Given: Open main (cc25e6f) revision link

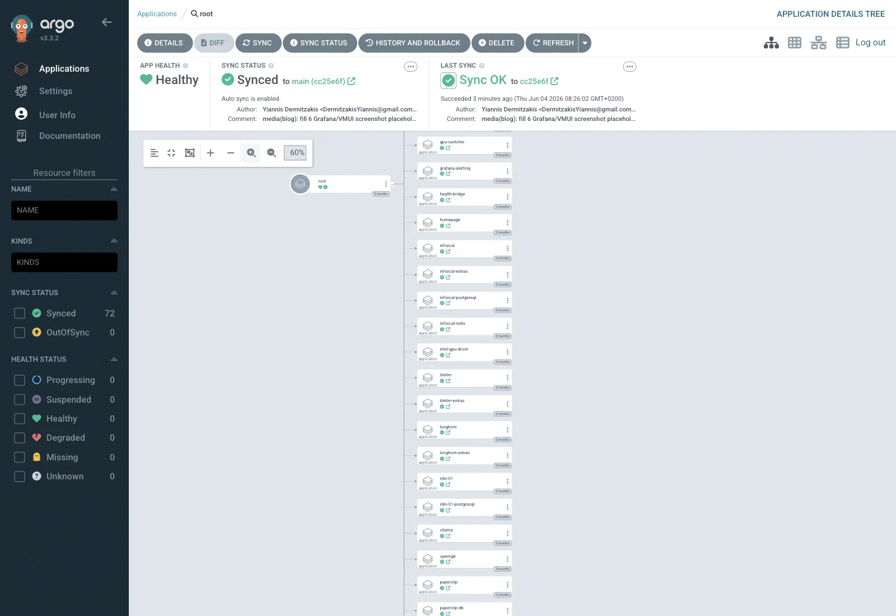Looking at the screenshot, I should pyautogui.click(x=323, y=81).
